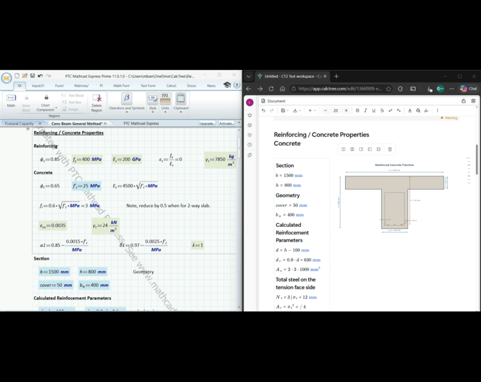Click the CalcTree font size value 20

(x=336, y=110)
